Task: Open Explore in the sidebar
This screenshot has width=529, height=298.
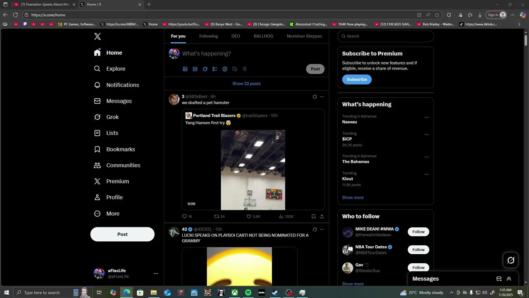Action: (110, 69)
